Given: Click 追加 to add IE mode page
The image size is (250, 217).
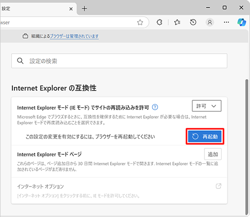Looking at the screenshot, I should pyautogui.click(x=213, y=154).
